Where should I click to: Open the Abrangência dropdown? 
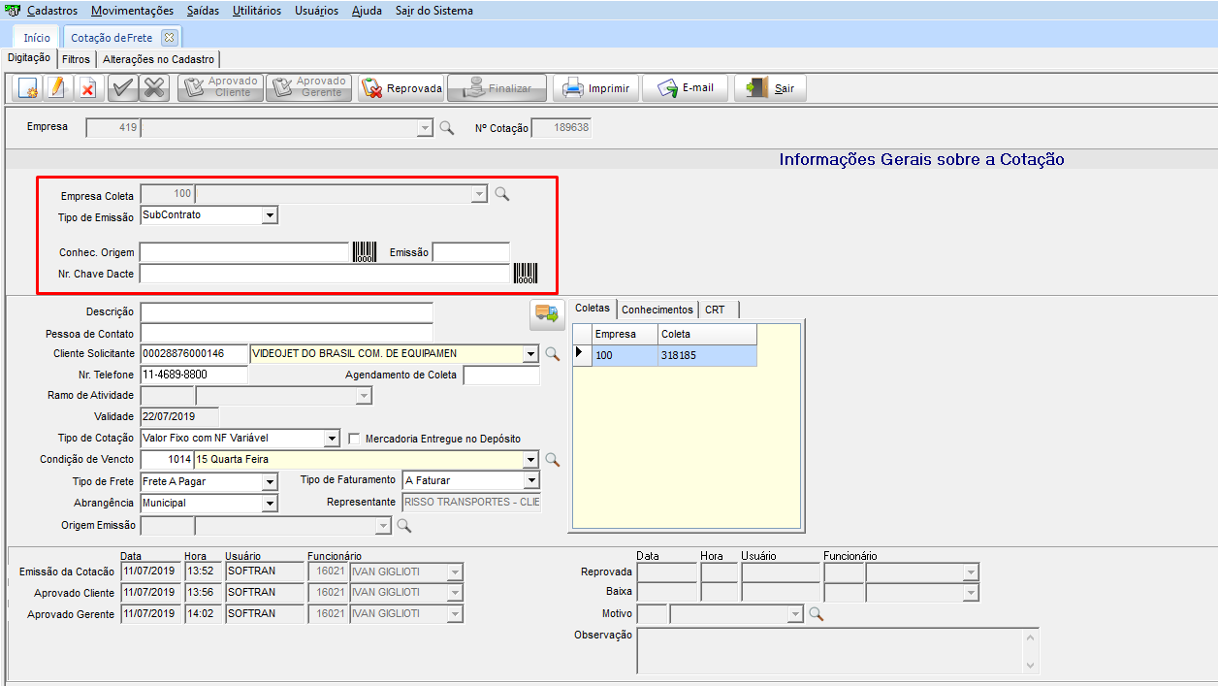point(270,504)
